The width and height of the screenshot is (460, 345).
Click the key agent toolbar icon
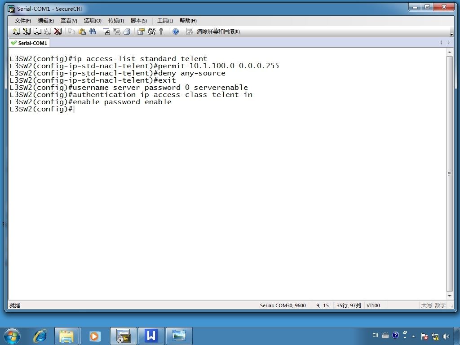[161, 31]
